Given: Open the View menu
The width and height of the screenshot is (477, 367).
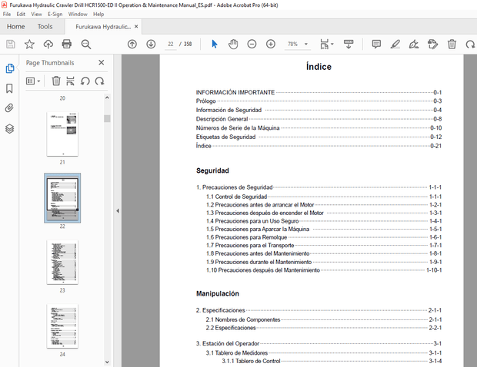Looking at the screenshot, I should tap(36, 14).
